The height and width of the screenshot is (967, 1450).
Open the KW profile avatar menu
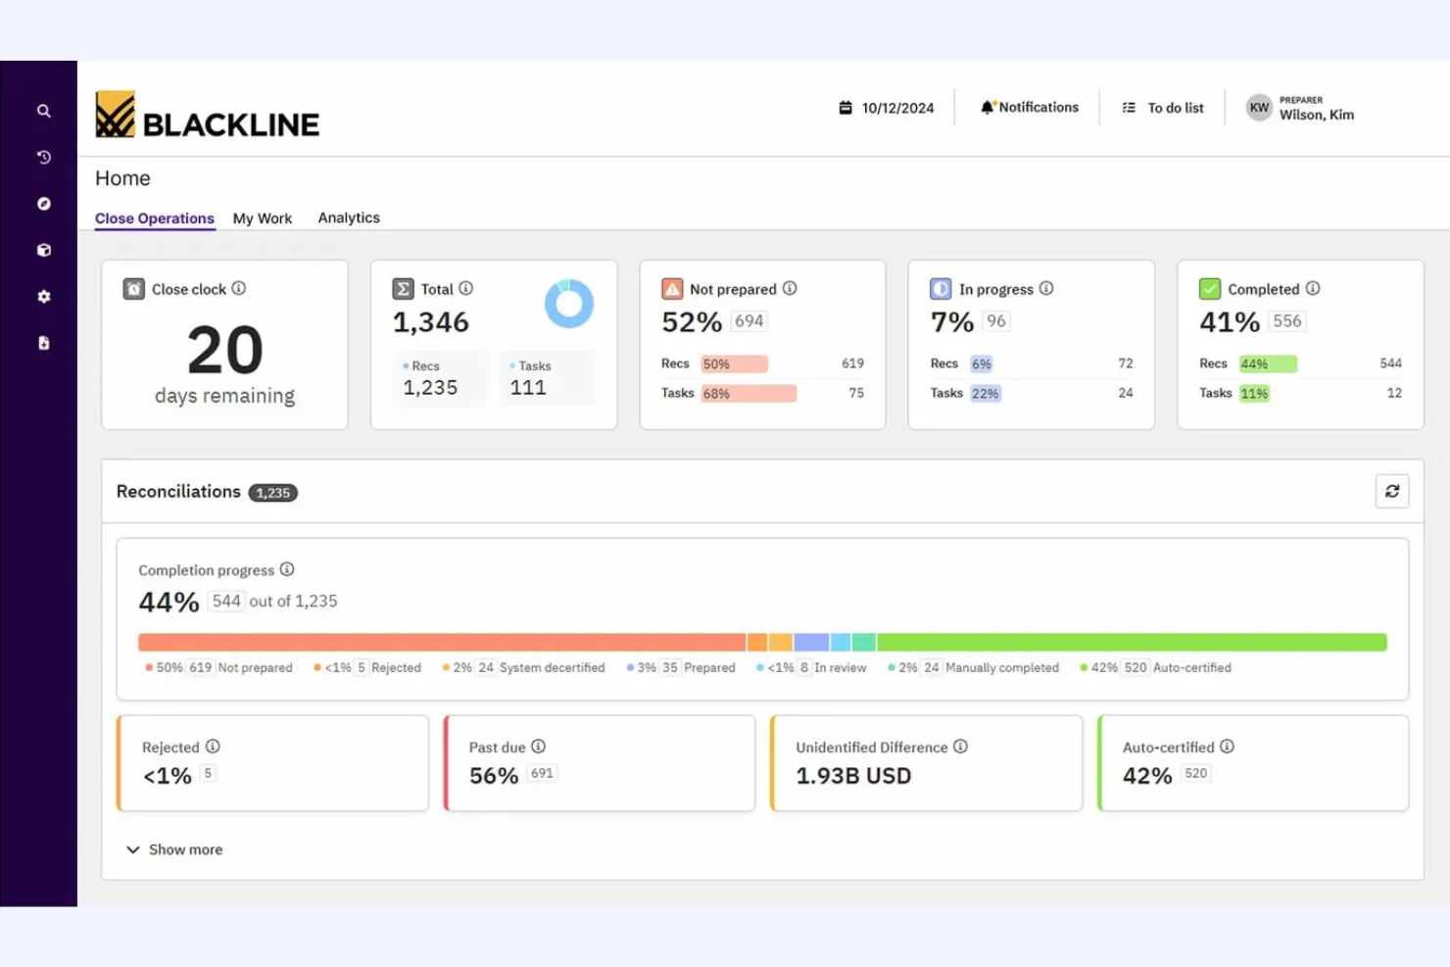tap(1259, 107)
